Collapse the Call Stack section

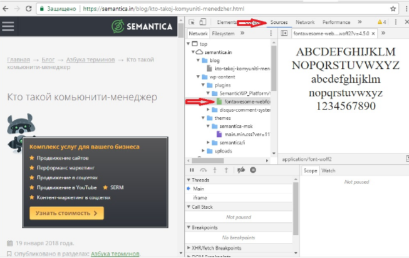pos(189,206)
